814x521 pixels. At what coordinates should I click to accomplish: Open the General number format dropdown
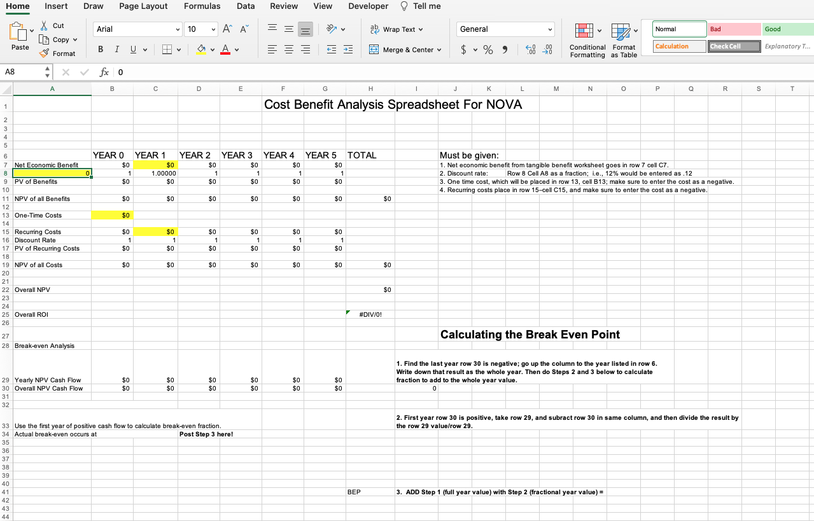pyautogui.click(x=506, y=29)
